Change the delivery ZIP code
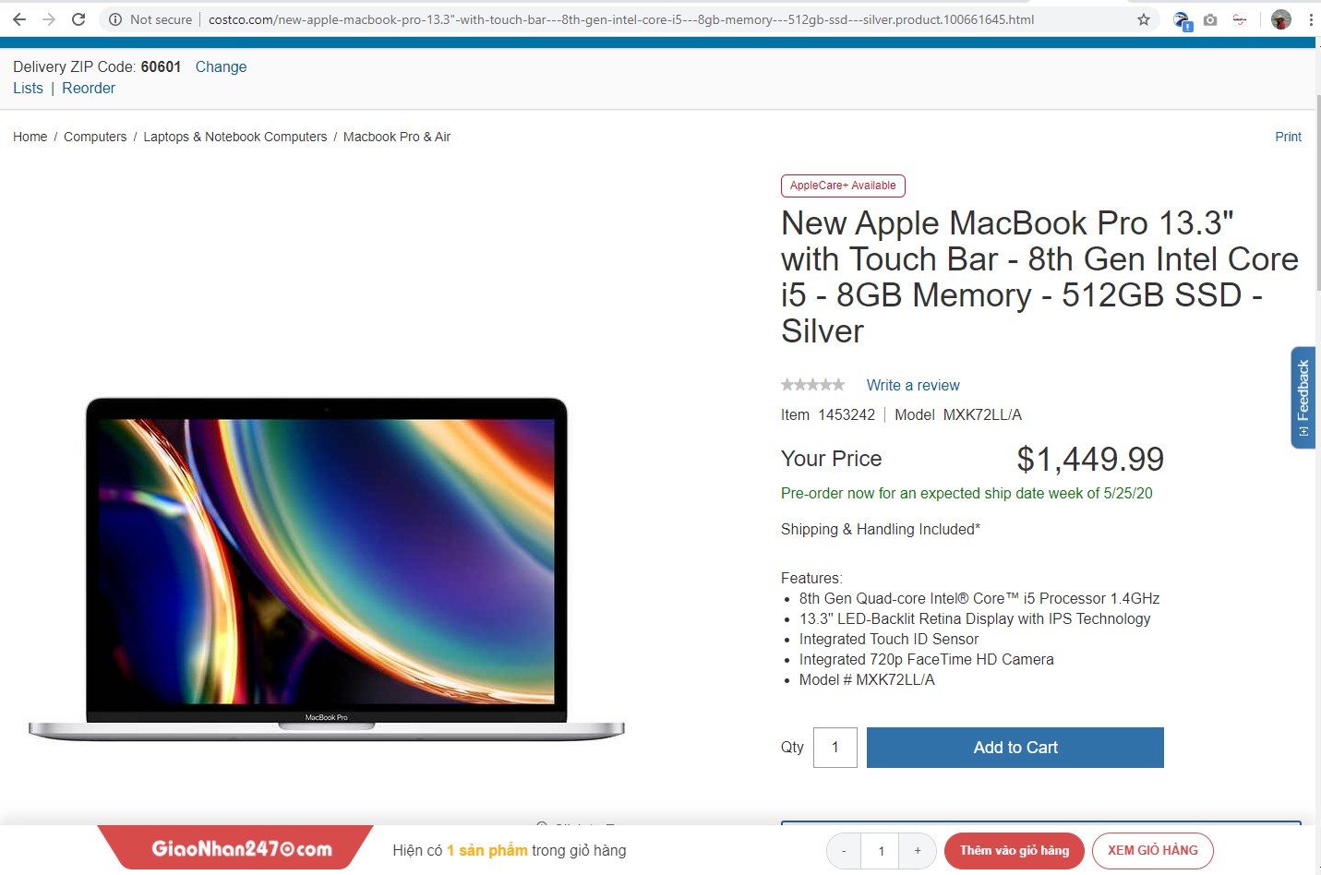1321x875 pixels. [221, 66]
